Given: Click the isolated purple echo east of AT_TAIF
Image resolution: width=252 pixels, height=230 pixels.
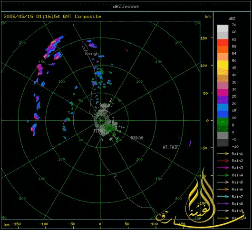Looking at the screenshot, I should (190, 143).
